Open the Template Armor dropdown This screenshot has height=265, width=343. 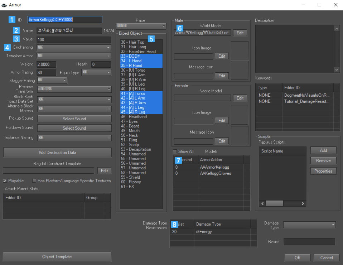[x=74, y=56]
